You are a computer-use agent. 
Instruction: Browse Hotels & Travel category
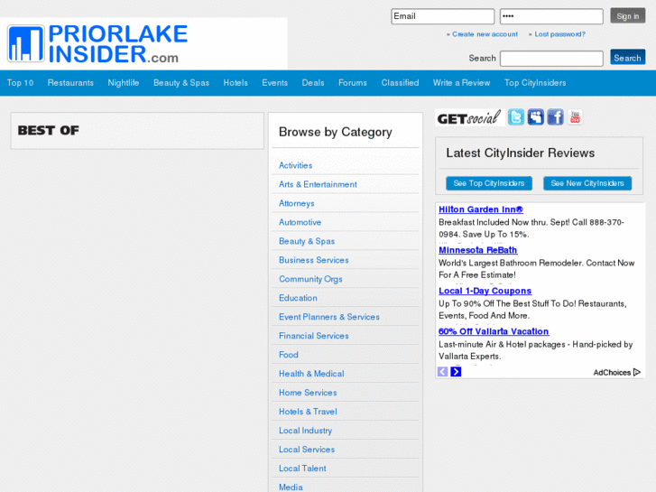(308, 412)
